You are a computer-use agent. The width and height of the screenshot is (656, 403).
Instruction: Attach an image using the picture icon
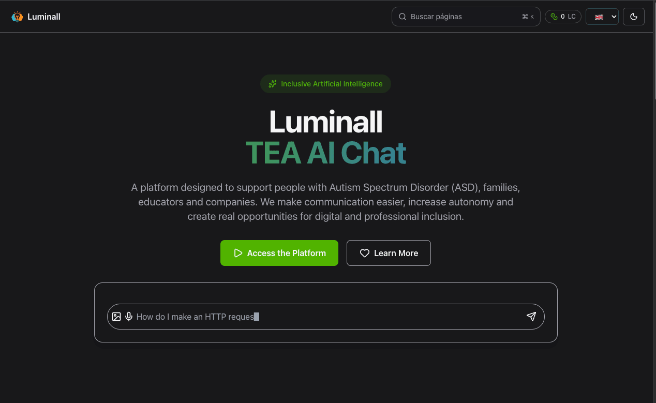tap(116, 317)
